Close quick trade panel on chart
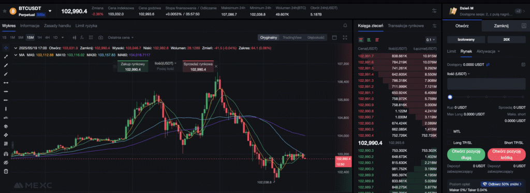The width and height of the screenshot is (530, 193). click(x=216, y=67)
